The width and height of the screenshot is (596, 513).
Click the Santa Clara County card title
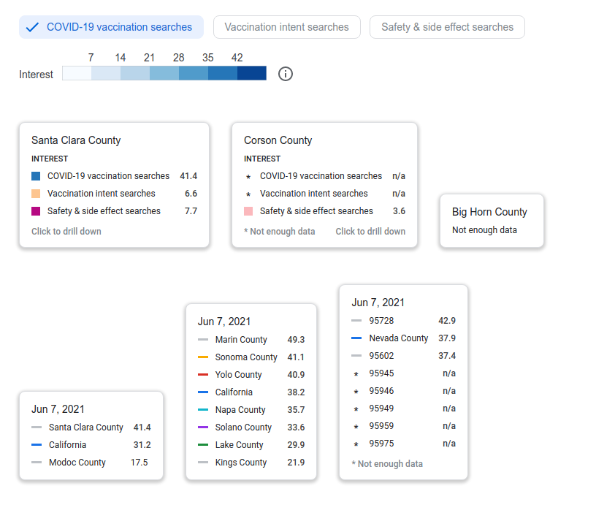[76, 140]
